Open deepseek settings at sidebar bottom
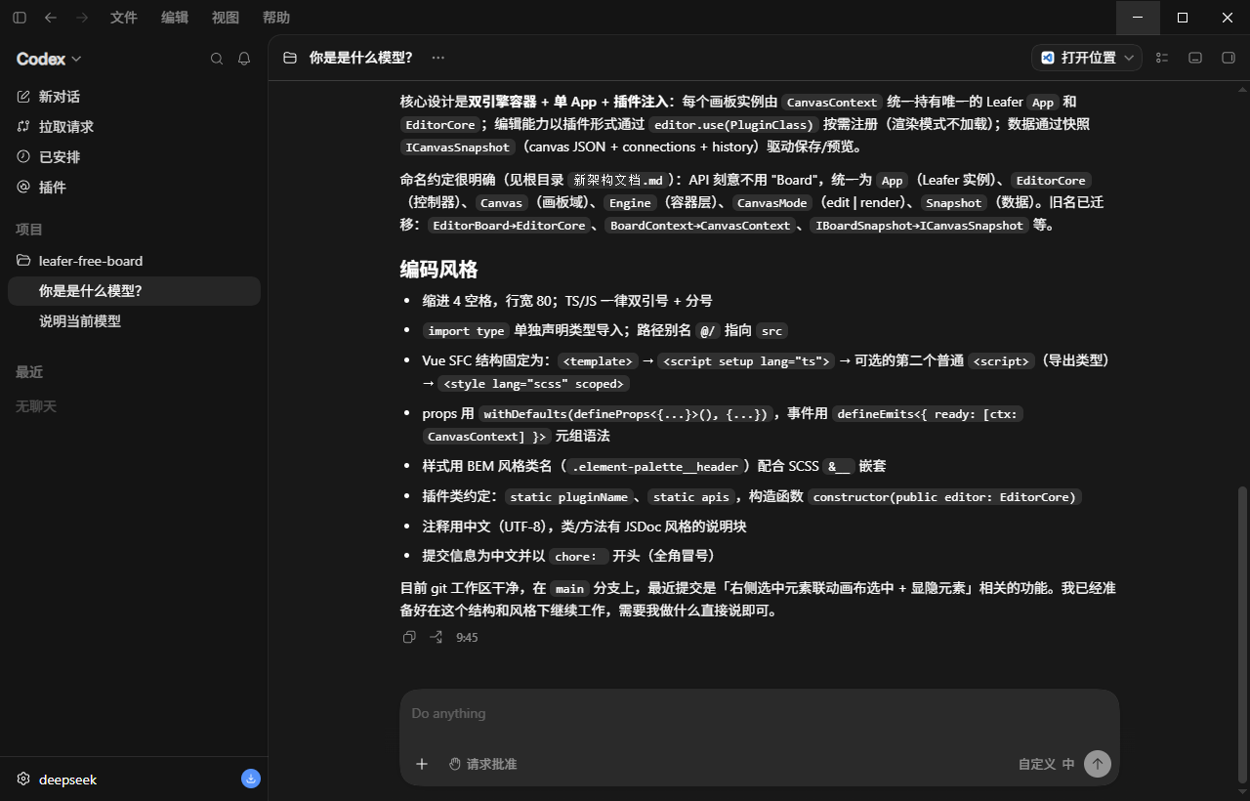The height and width of the screenshot is (801, 1250). 59,779
